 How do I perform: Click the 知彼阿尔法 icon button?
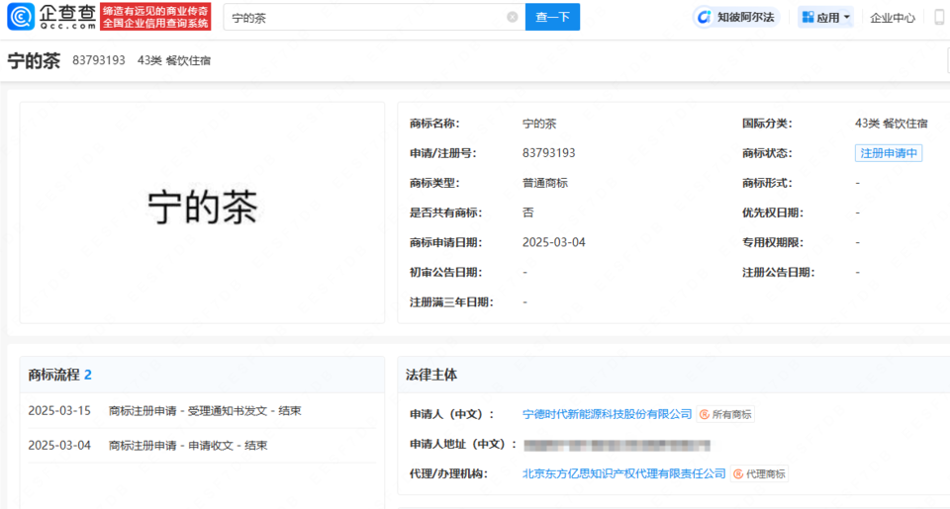(705, 18)
